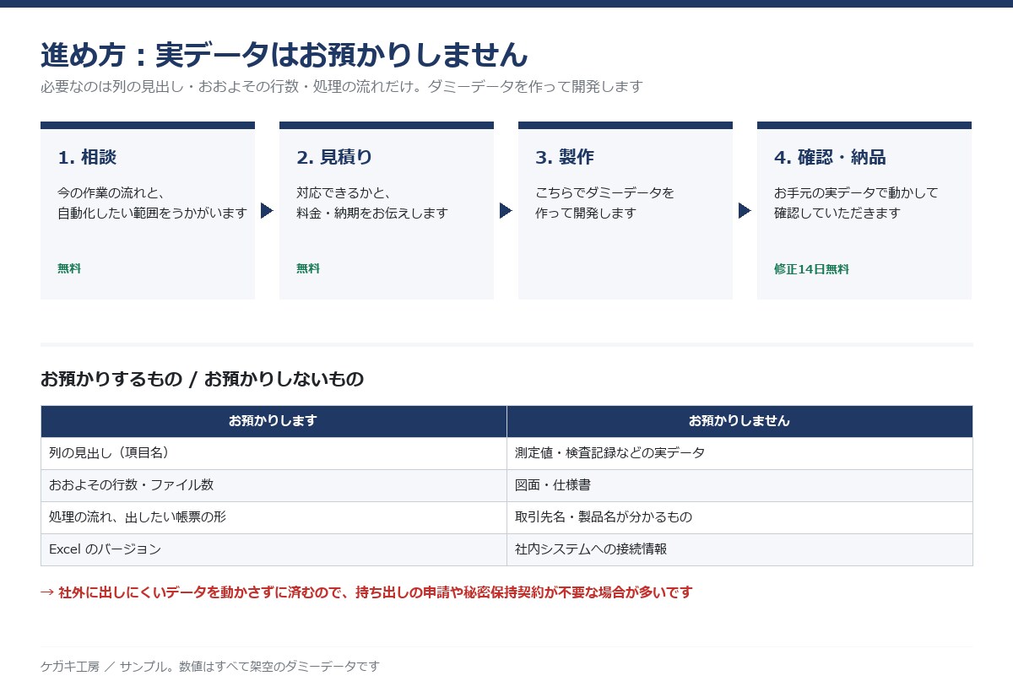Screen dimensions: 1013x692
Task: Select text こちらでダミーデータを
Action: click(x=604, y=192)
